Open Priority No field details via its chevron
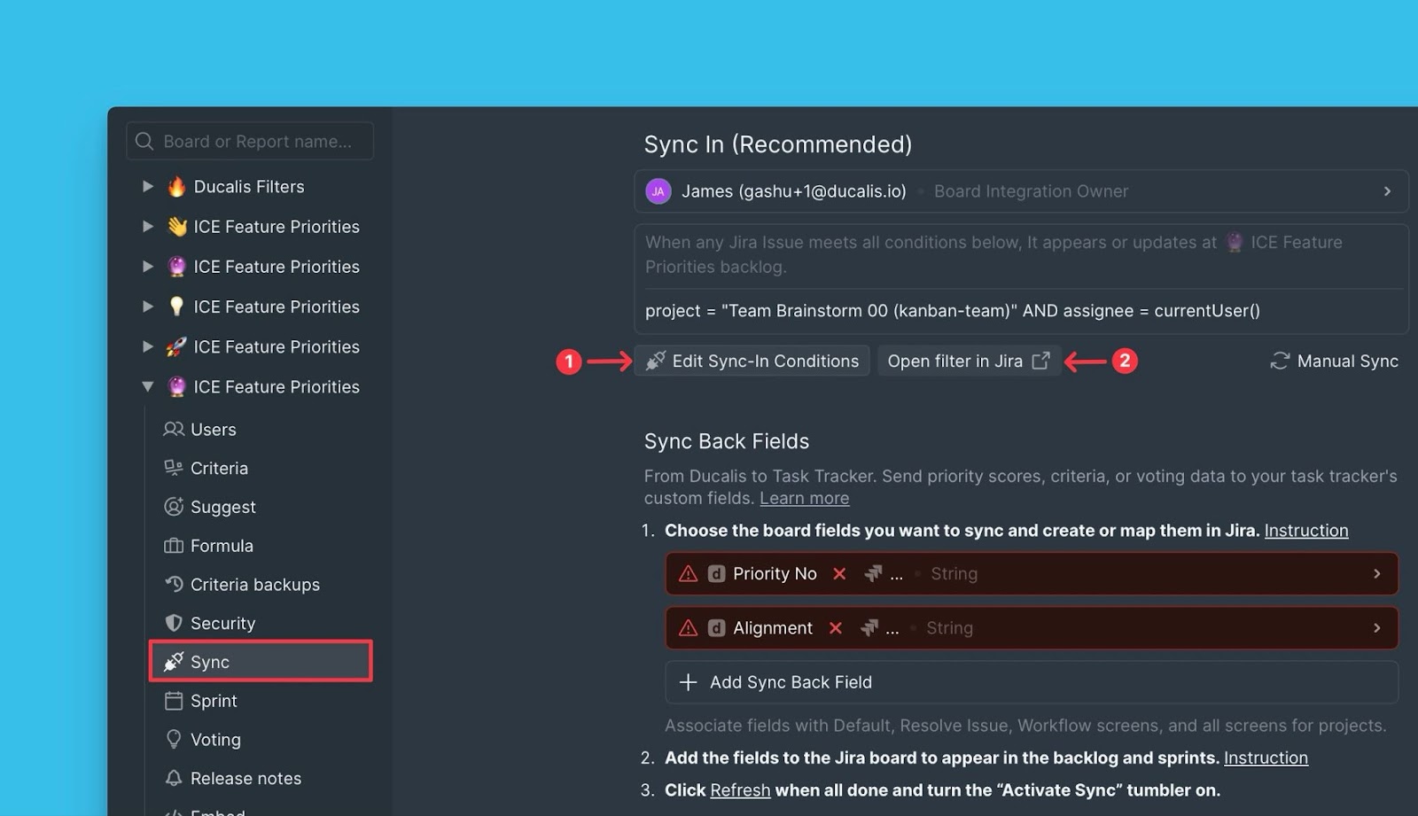The width and height of the screenshot is (1418, 816). click(x=1376, y=573)
